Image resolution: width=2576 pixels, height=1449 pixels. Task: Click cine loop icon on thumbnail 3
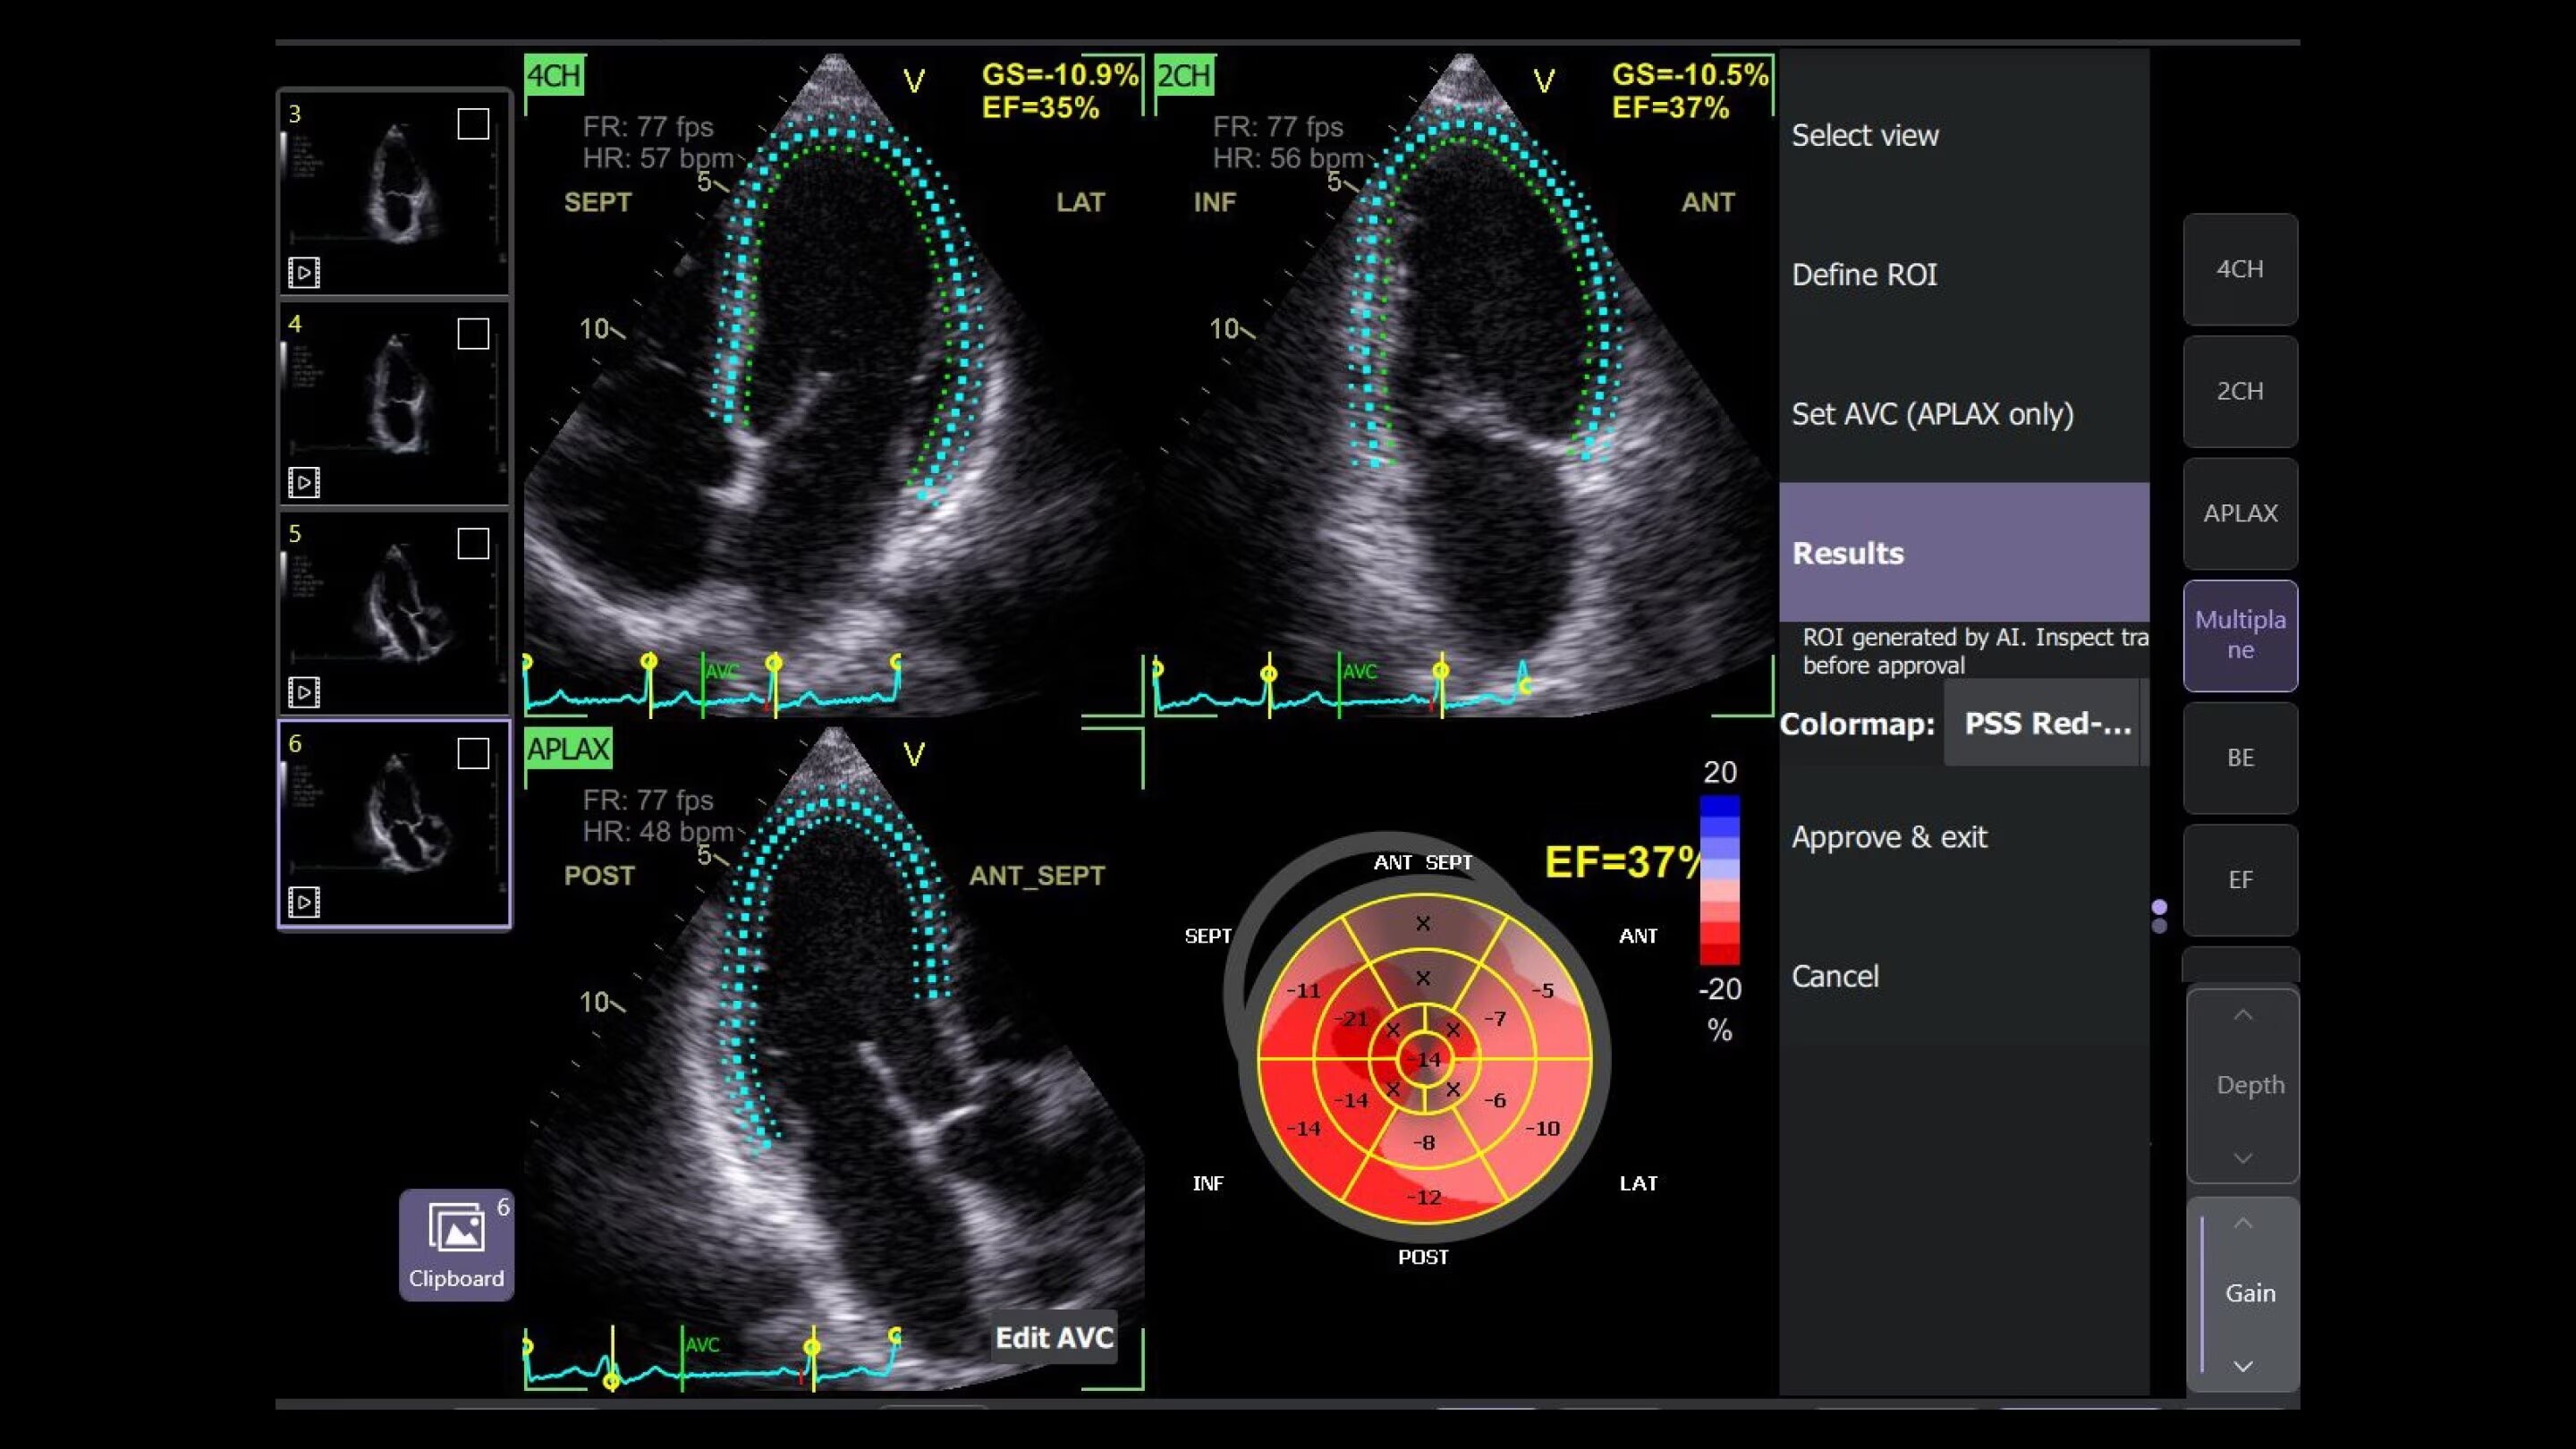[304, 272]
